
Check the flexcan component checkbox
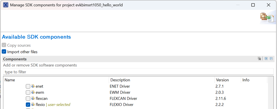coord(28,99)
